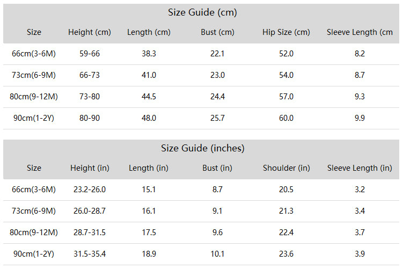Select 90cm(1-2Y) size in cm table
The height and width of the screenshot is (269, 403).
click(x=34, y=118)
